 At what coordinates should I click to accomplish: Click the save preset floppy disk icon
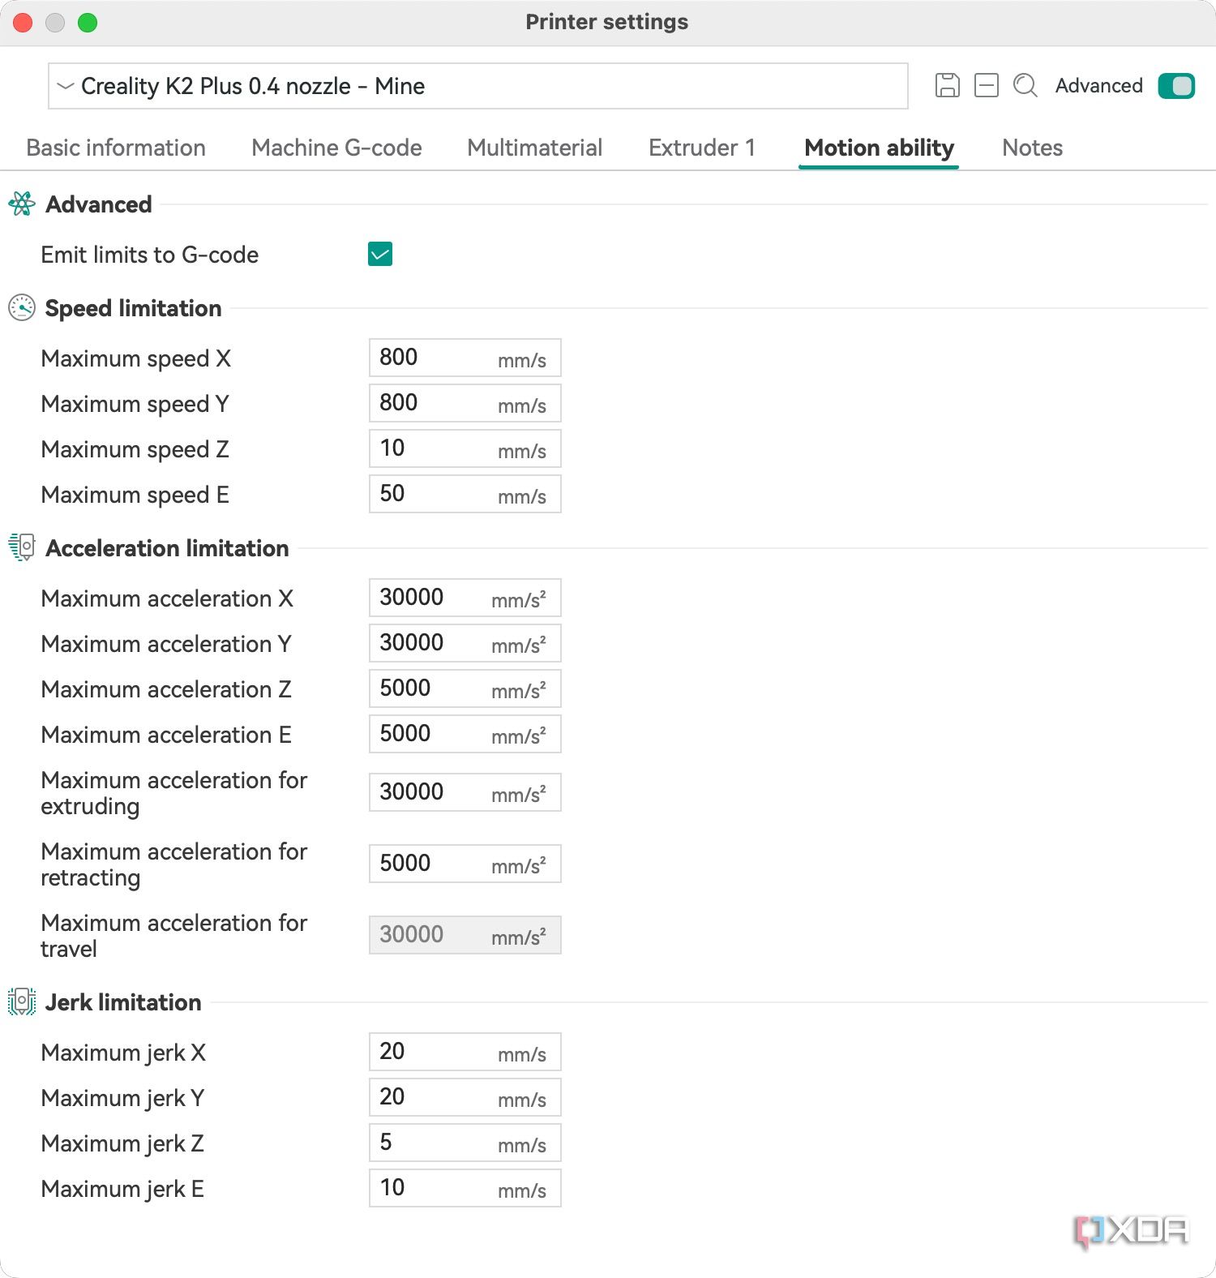[x=947, y=85]
